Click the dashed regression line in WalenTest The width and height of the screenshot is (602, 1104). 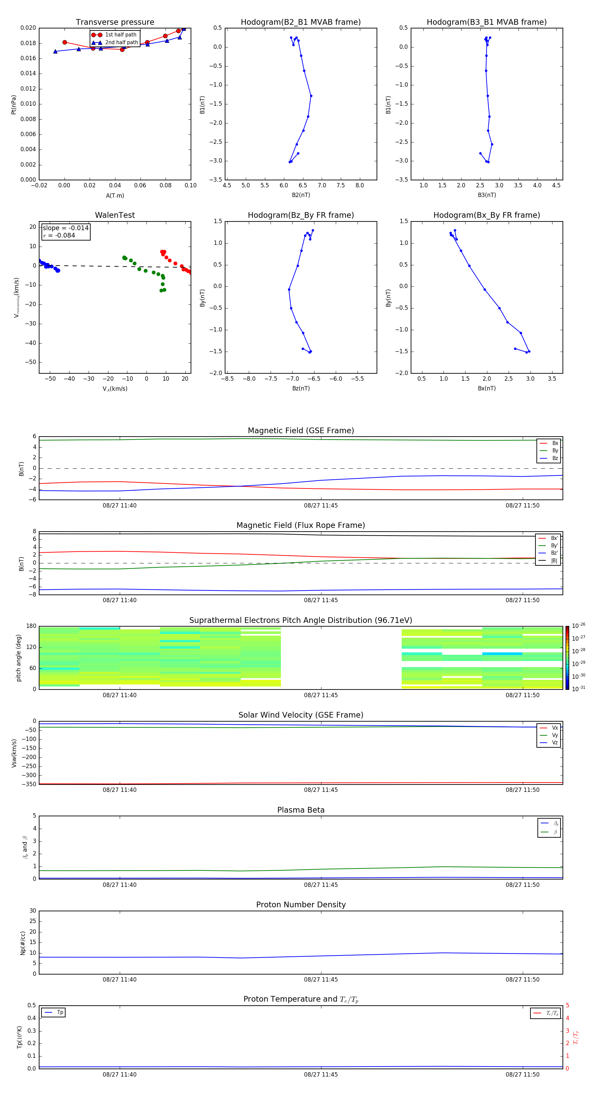[x=115, y=266]
